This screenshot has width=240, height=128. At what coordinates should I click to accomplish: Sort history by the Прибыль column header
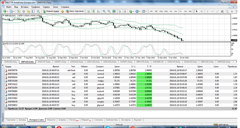[x=232, y=67]
